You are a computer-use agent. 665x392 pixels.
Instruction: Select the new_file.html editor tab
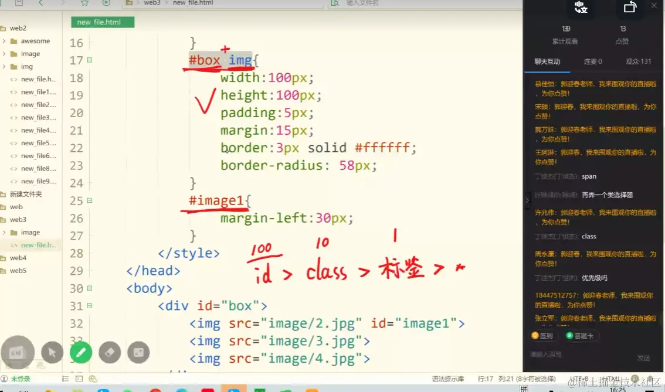click(x=103, y=22)
